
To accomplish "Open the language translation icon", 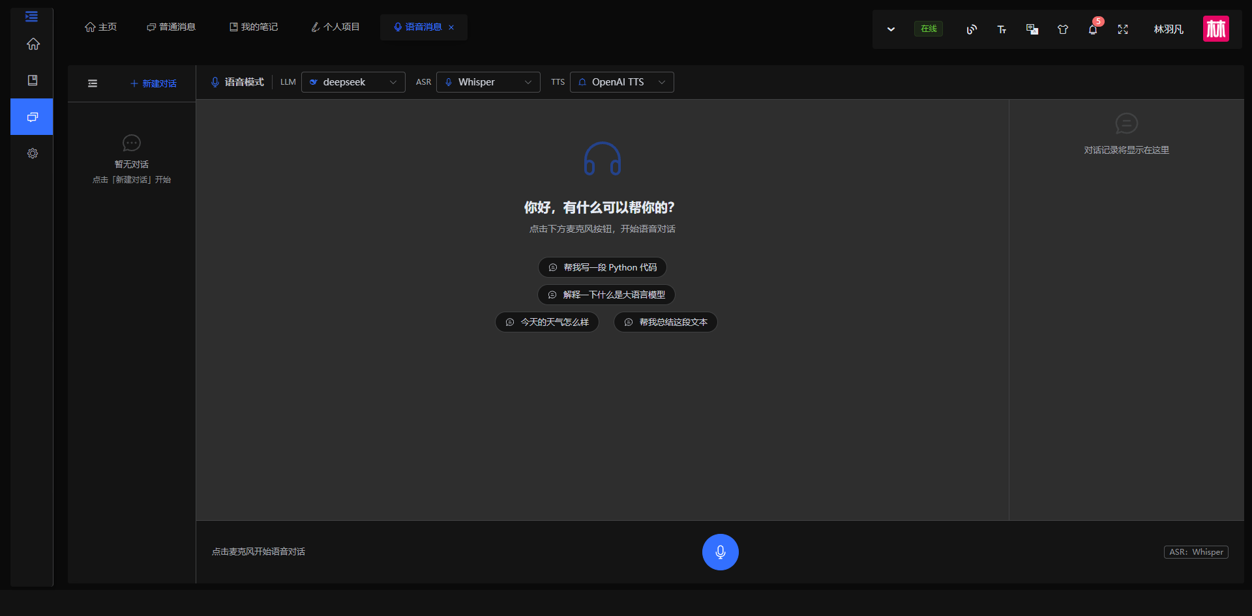I will coord(1032,29).
